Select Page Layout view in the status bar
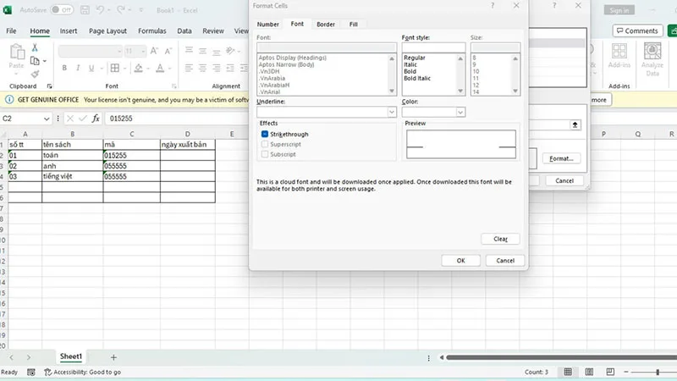The width and height of the screenshot is (677, 381). (x=589, y=372)
